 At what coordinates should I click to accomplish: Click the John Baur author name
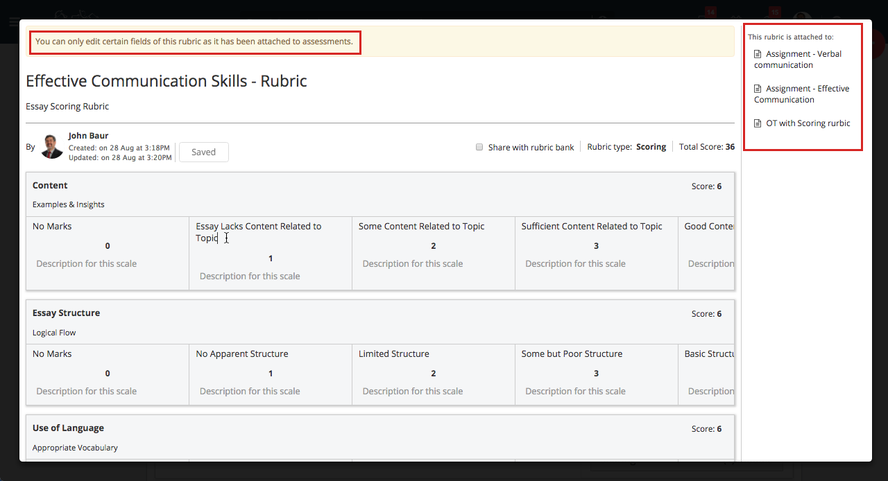click(x=88, y=136)
